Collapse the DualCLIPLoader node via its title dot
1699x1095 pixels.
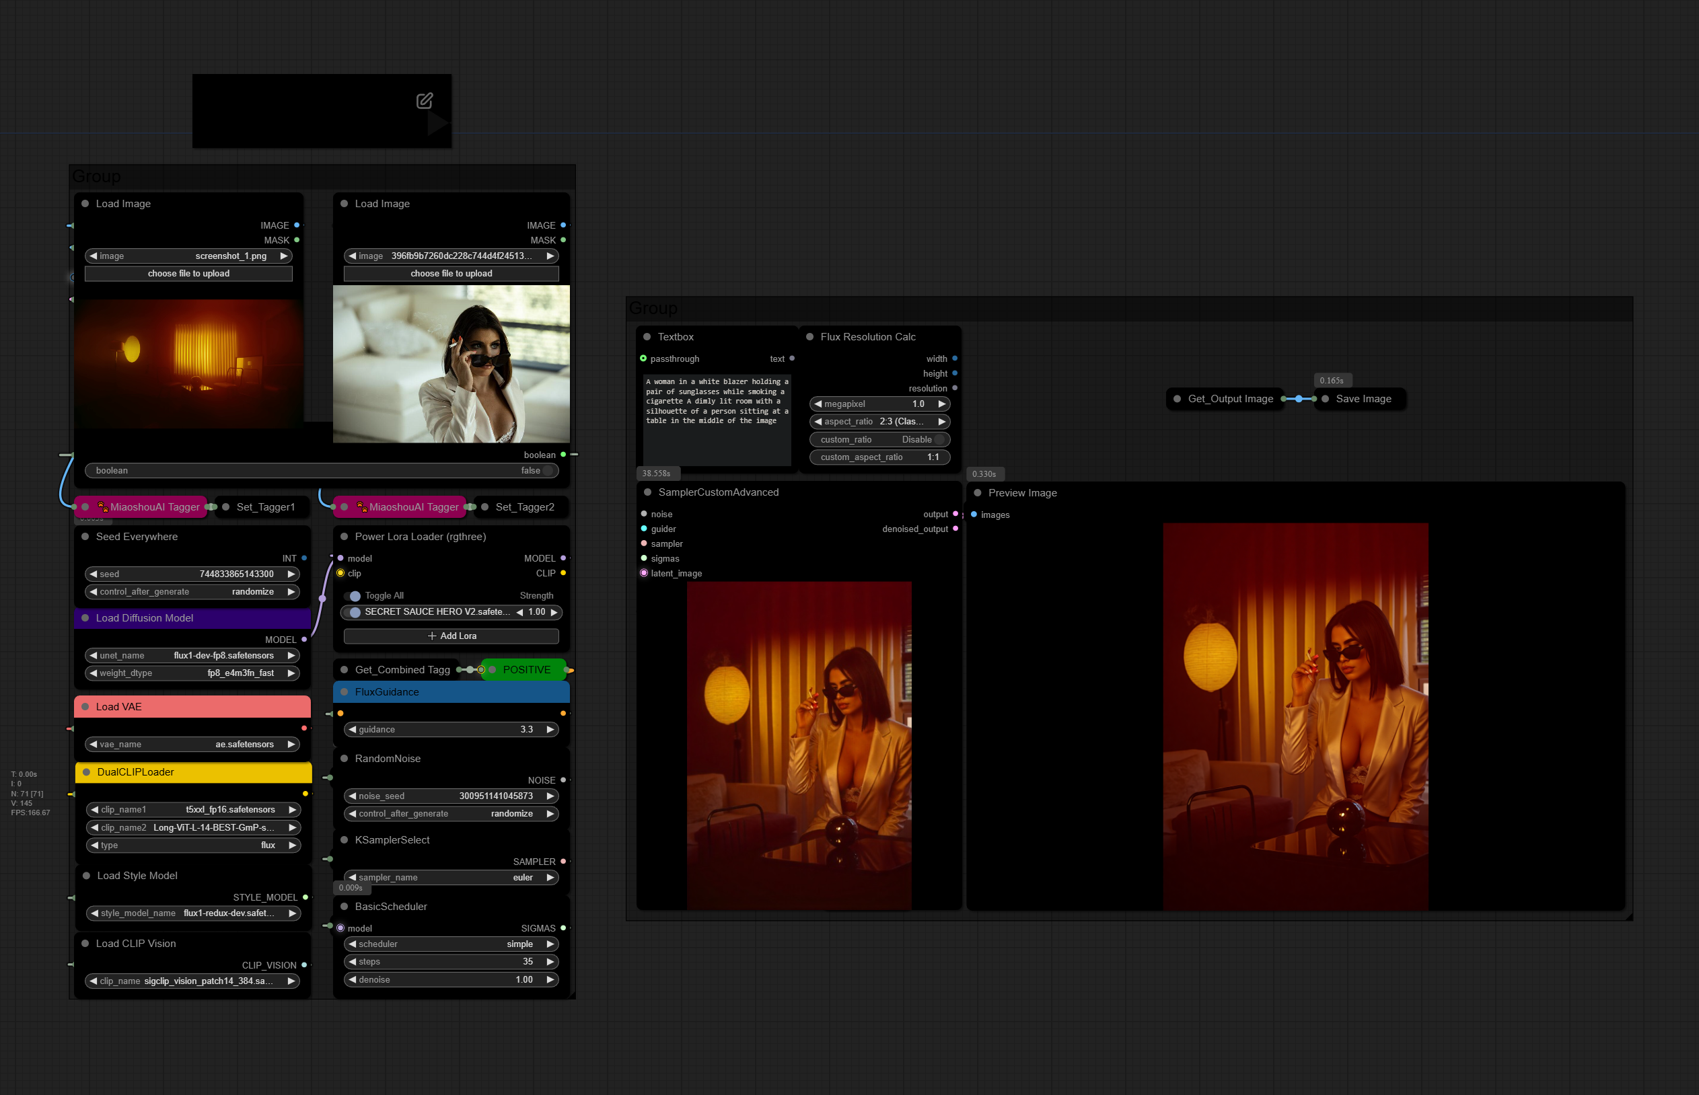coord(87,772)
